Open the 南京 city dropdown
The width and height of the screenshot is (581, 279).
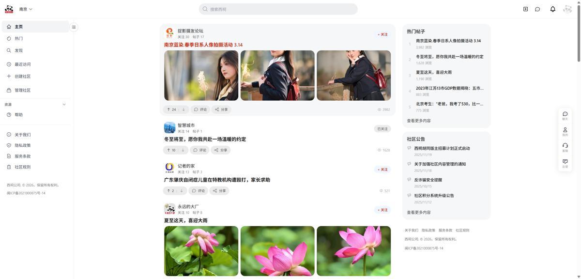click(26, 9)
